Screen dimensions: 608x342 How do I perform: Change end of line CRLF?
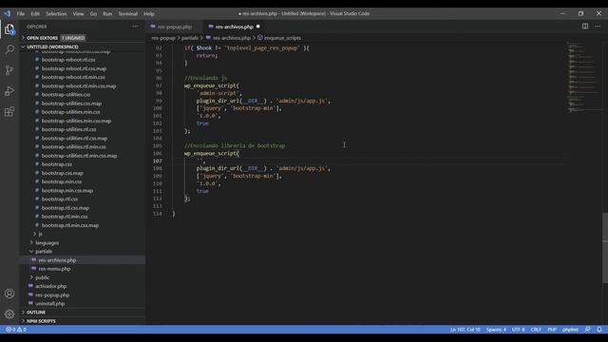click(x=536, y=330)
